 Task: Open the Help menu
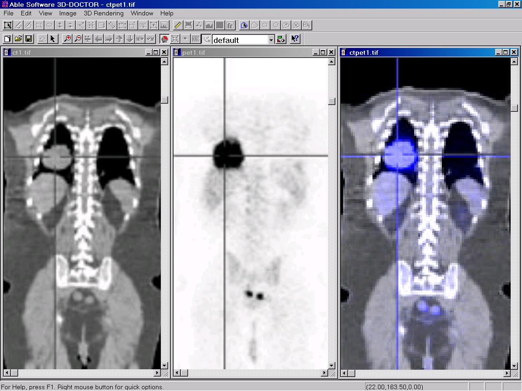coord(167,13)
